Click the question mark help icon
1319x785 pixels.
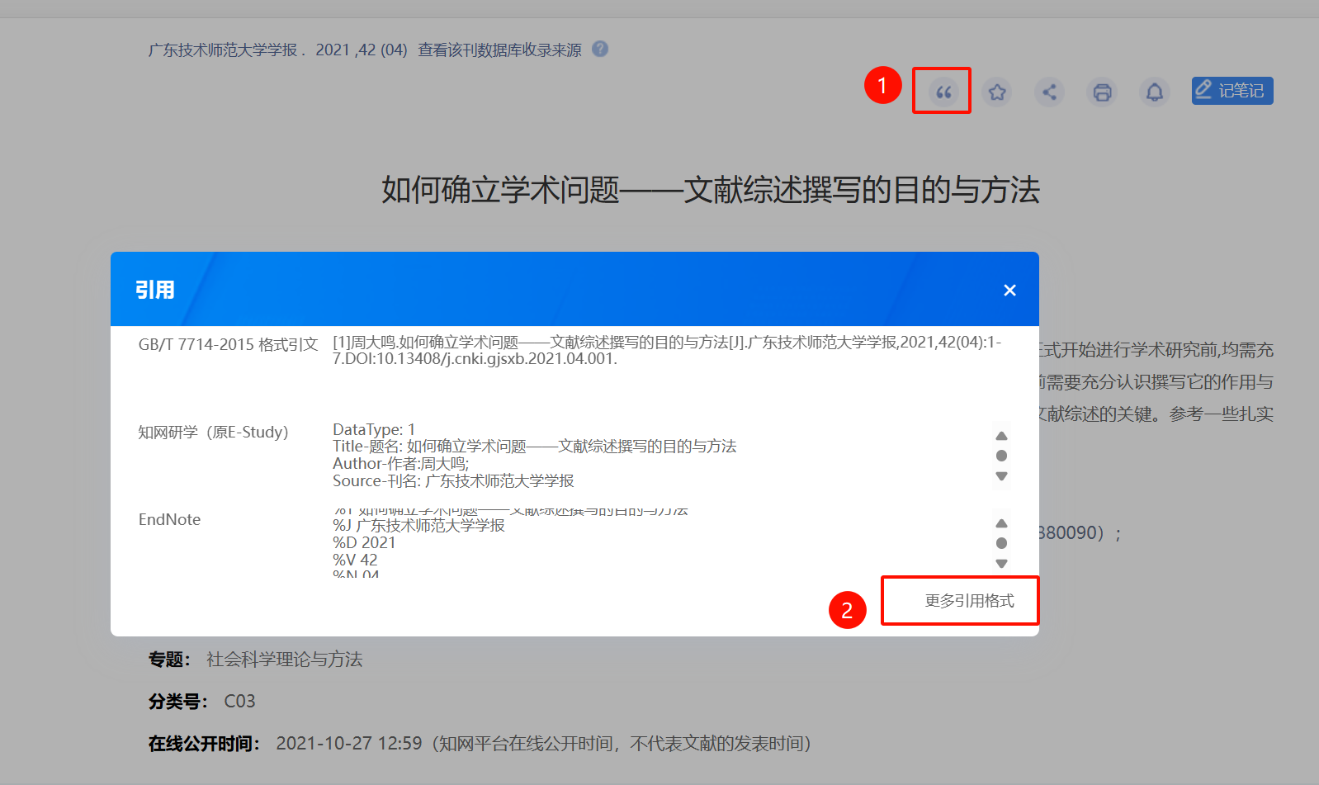click(600, 49)
